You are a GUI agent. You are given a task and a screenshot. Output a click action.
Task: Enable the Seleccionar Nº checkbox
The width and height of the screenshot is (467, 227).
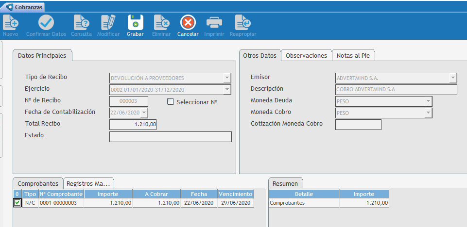(170, 102)
